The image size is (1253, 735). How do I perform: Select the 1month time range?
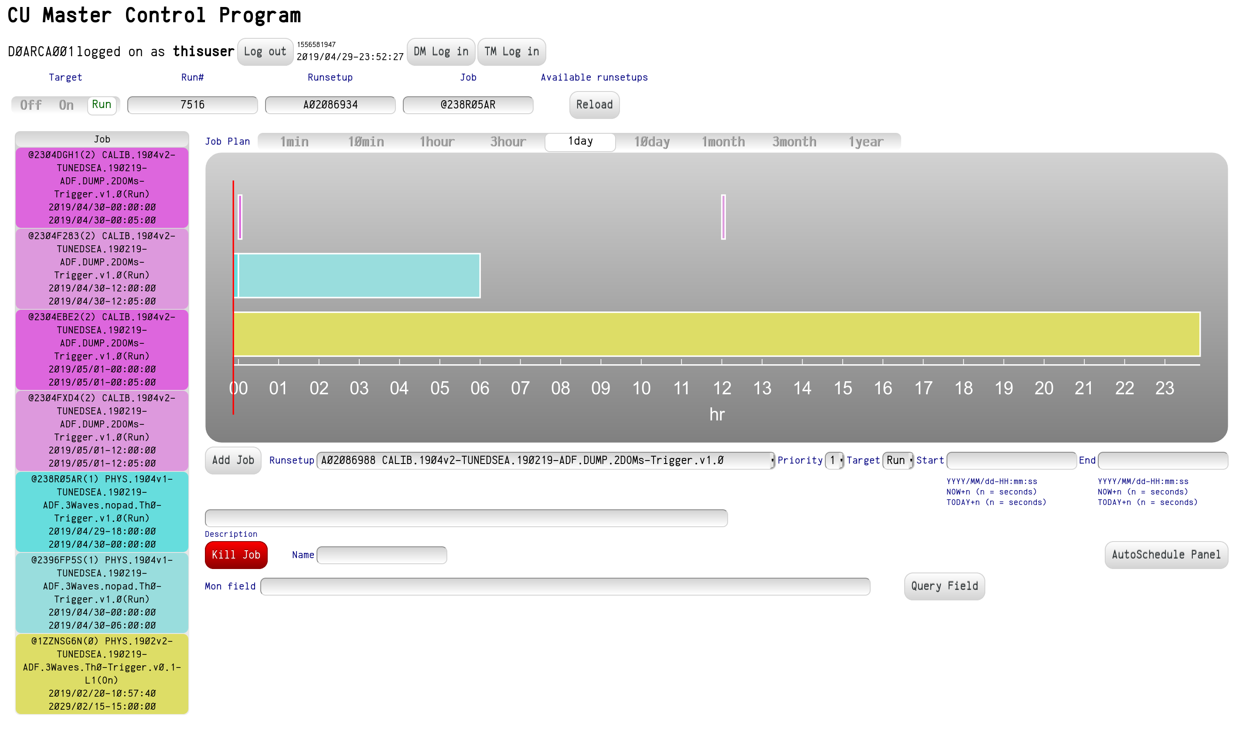pyautogui.click(x=723, y=142)
